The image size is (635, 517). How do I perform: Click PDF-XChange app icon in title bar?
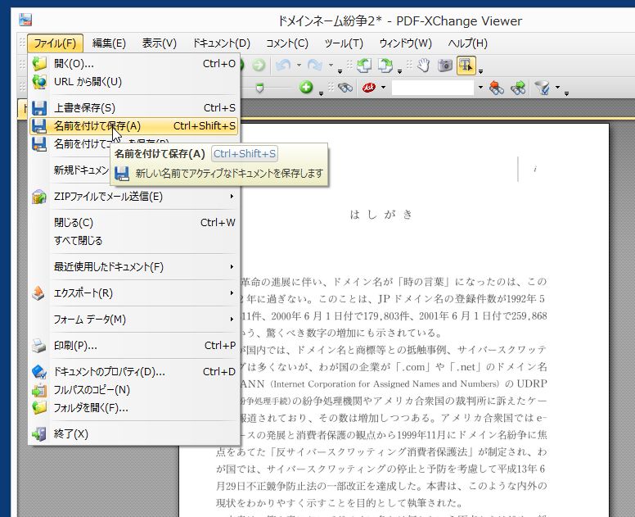coord(25,20)
